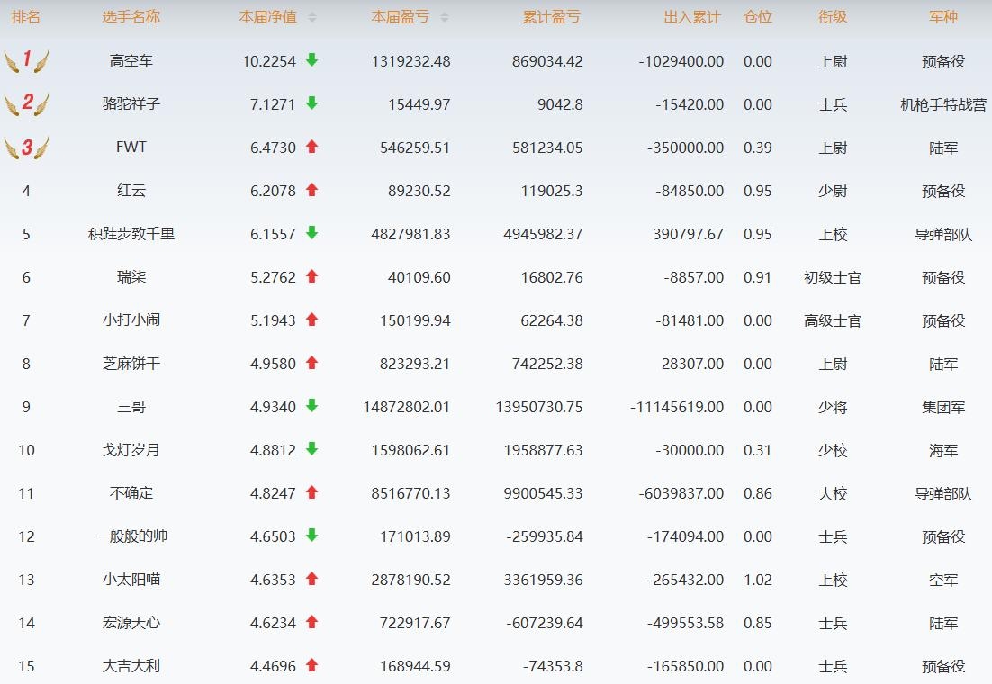The height and width of the screenshot is (684, 992).
Task: Click the rank 3 gold wings badge
Action: point(26,148)
